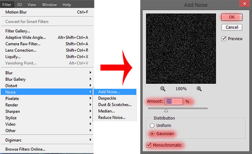Expand the Blur Gallery submenu
252x154 pixels.
pos(47,79)
